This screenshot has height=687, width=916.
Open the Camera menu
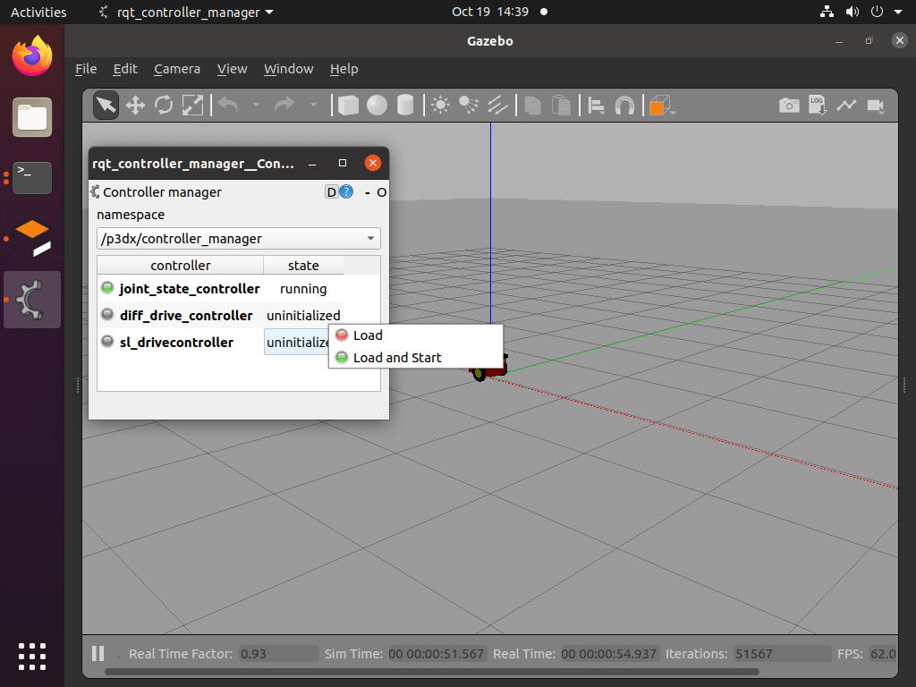click(177, 69)
